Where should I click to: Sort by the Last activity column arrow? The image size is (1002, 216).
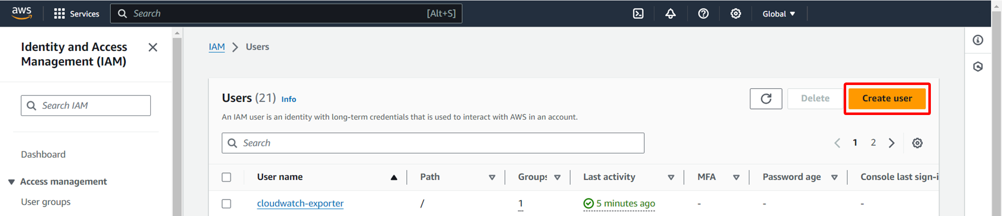671,177
